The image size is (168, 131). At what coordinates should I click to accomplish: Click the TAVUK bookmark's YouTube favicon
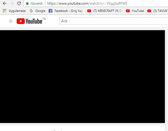point(149,11)
